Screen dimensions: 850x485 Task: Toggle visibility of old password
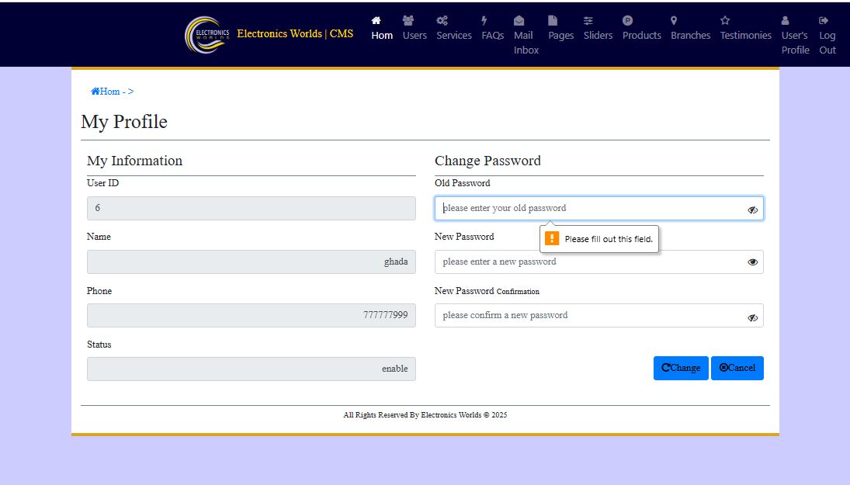(752, 210)
